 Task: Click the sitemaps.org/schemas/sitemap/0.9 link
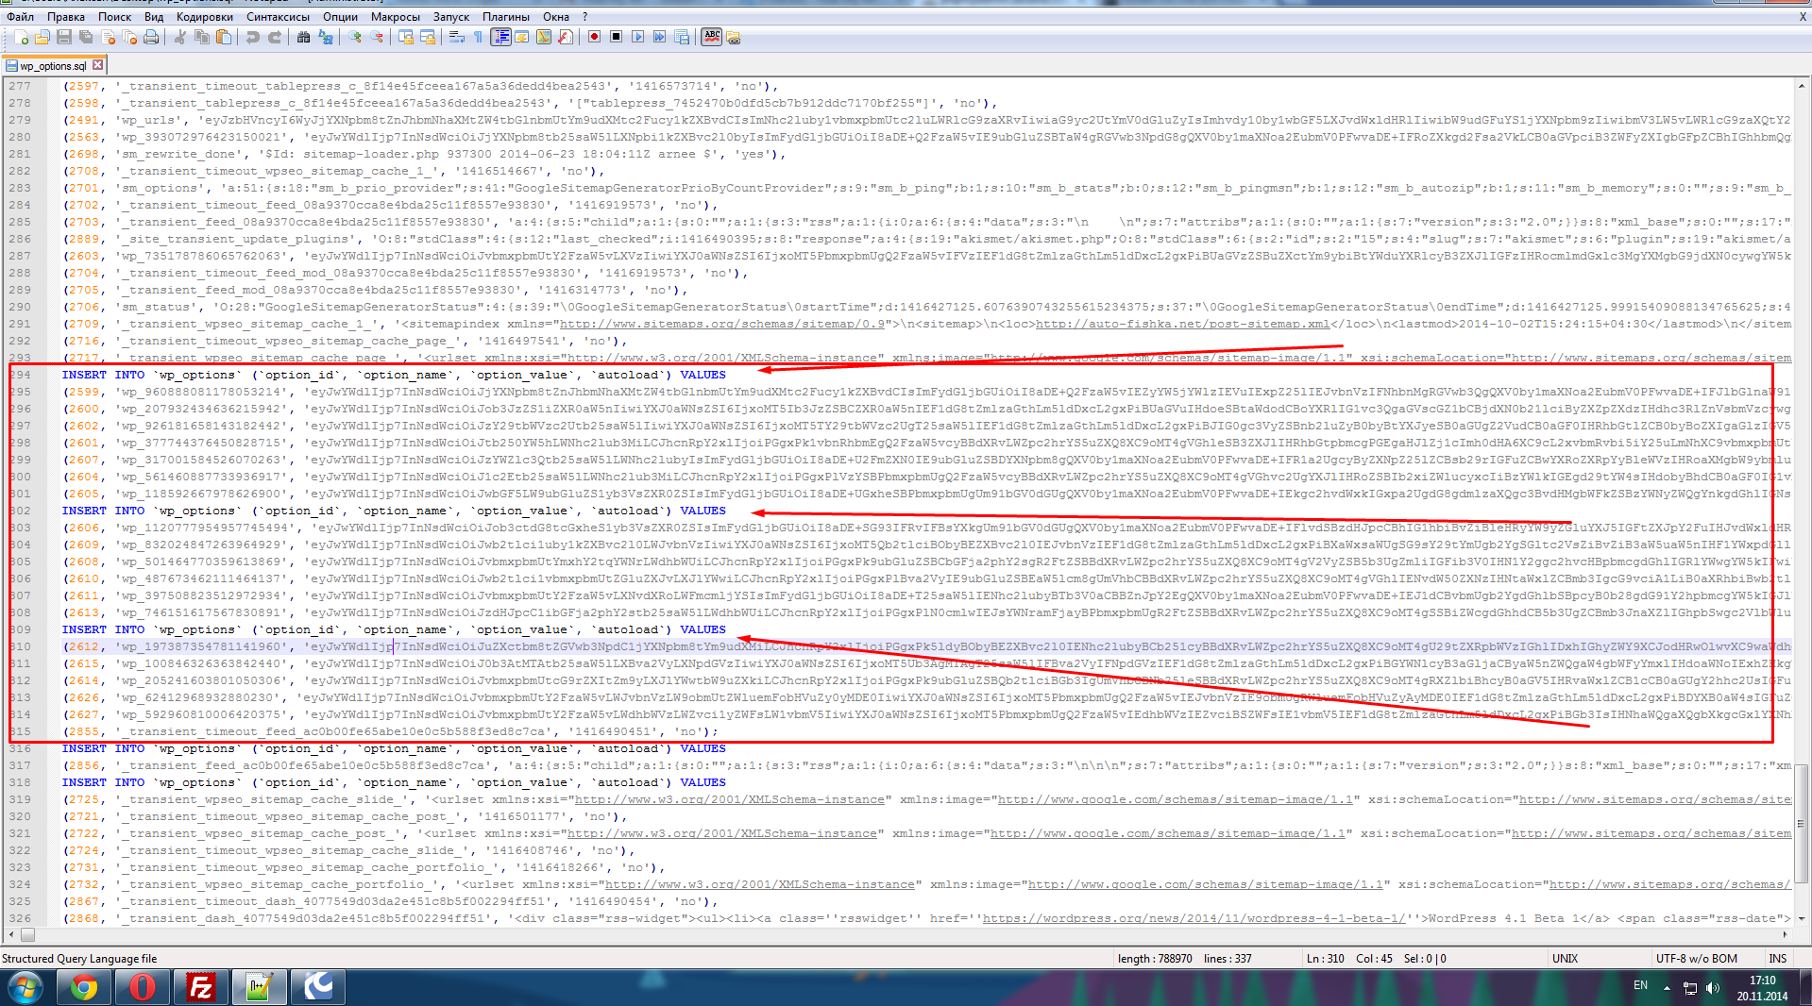coord(722,324)
